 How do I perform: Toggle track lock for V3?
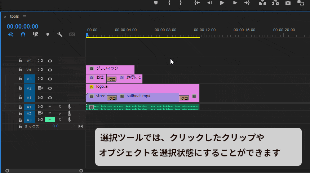pyautogui.click(x=20, y=79)
